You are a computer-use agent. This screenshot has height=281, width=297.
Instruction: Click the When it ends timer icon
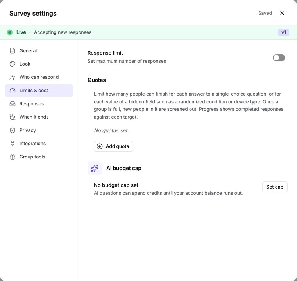(13, 117)
